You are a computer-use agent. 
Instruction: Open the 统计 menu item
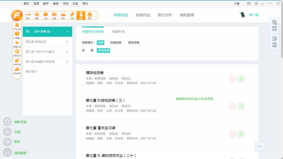[85, 3]
